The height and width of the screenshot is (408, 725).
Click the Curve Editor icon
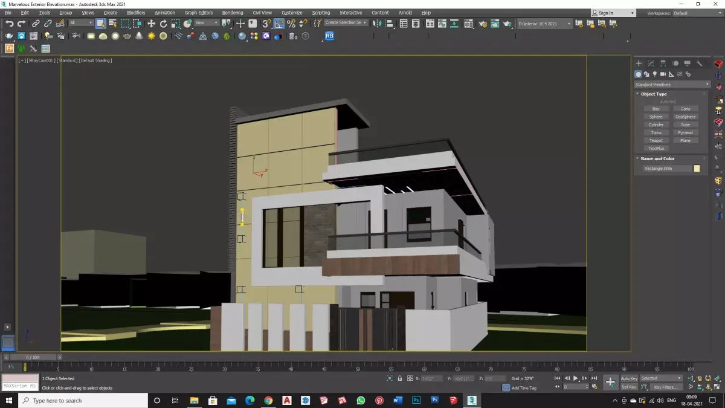click(x=441, y=24)
